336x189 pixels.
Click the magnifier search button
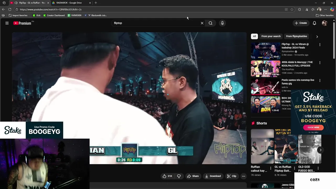tap(211, 23)
